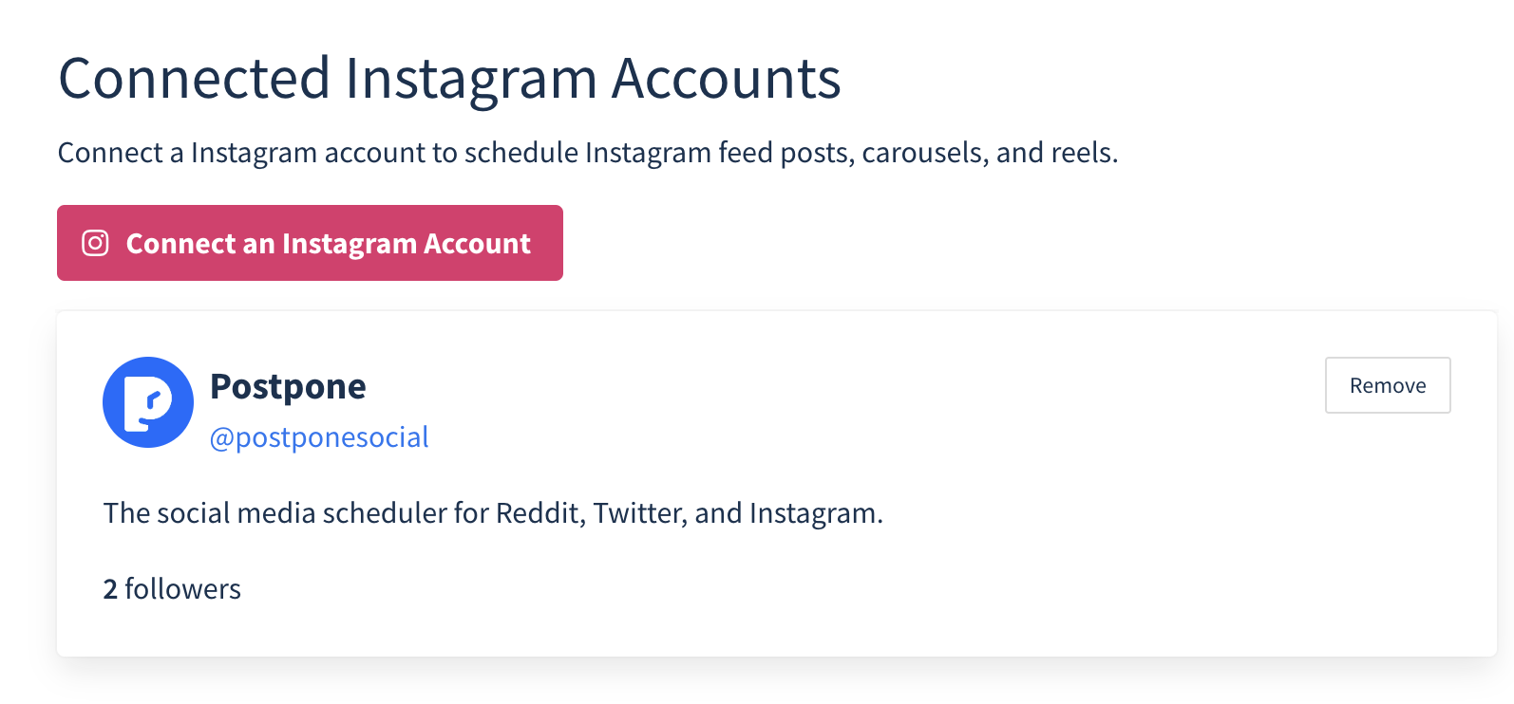Click the word followers in the card
This screenshot has width=1514, height=704.
point(183,589)
